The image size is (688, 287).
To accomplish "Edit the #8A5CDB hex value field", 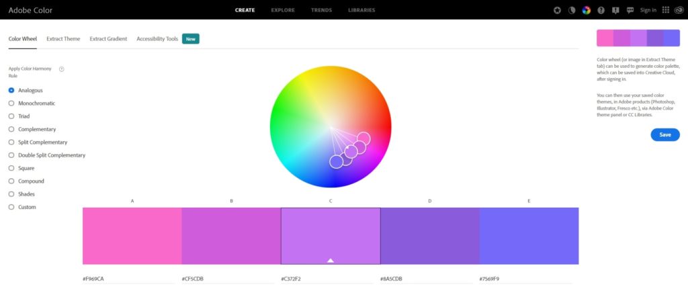I will (x=426, y=279).
